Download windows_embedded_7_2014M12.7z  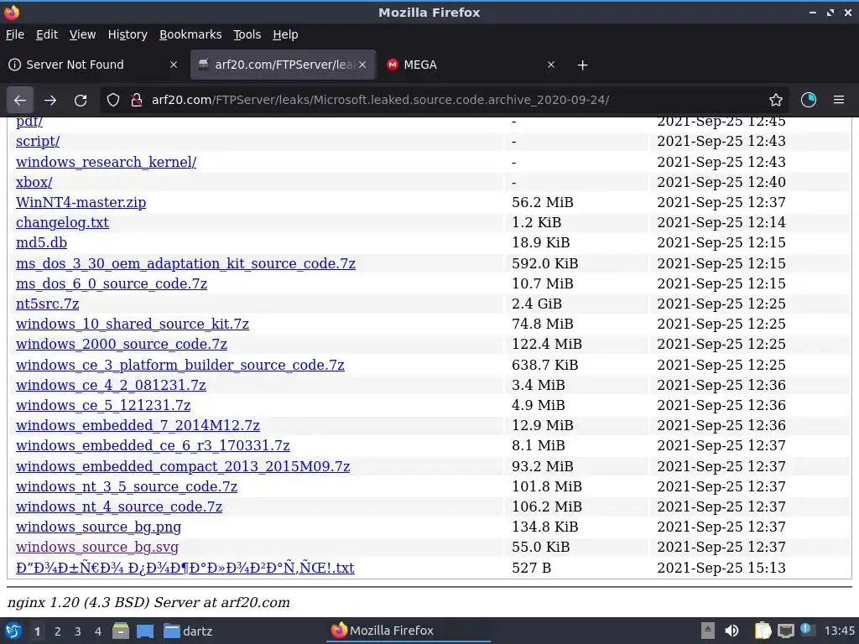pos(138,425)
